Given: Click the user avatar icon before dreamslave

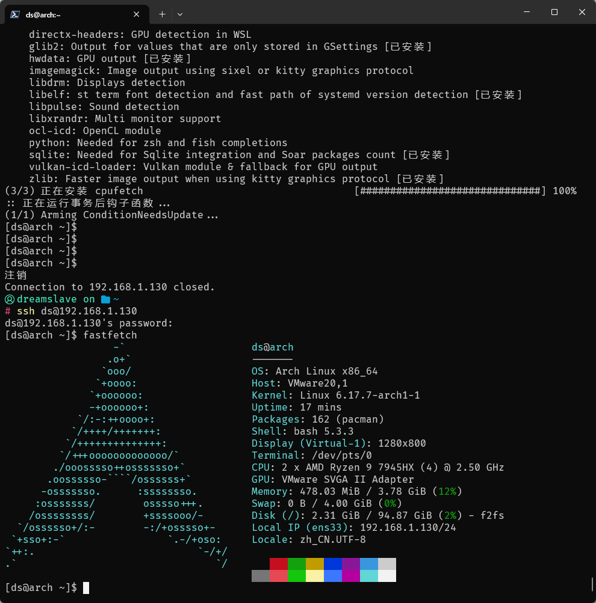Looking at the screenshot, I should coord(10,299).
